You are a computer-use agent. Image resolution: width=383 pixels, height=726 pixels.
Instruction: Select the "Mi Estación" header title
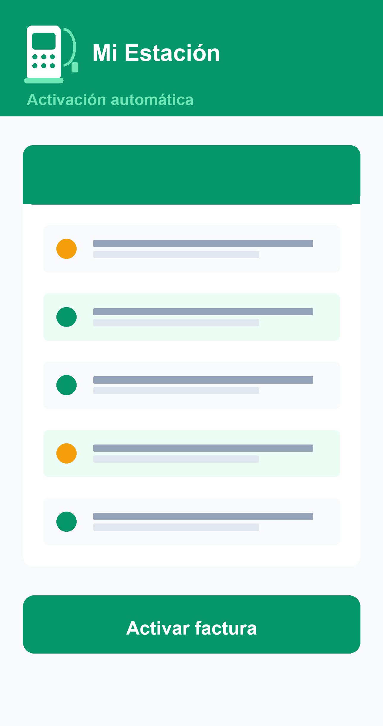pyautogui.click(x=156, y=53)
